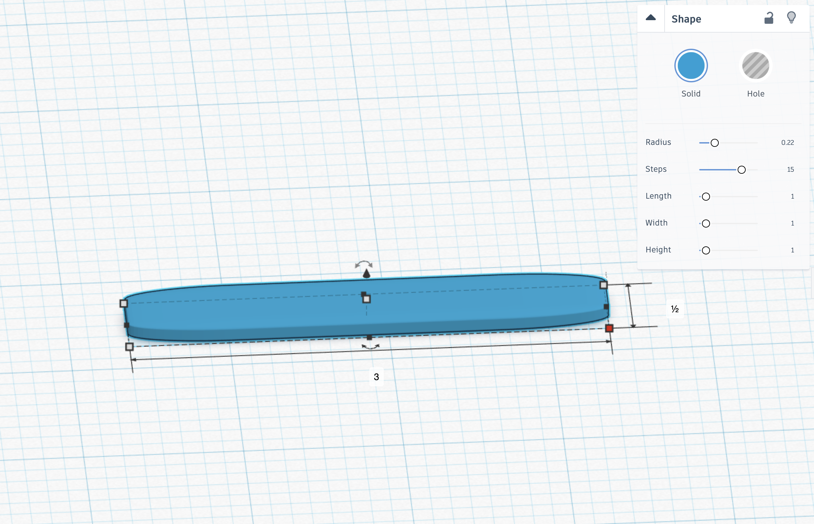Click the left edge black midpoint handle
Screen dimensions: 814x524
127,325
